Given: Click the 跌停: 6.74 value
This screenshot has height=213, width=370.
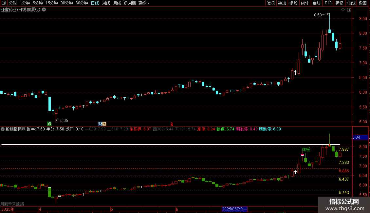Looking at the screenshot, I should pyautogui.click(x=225, y=129).
